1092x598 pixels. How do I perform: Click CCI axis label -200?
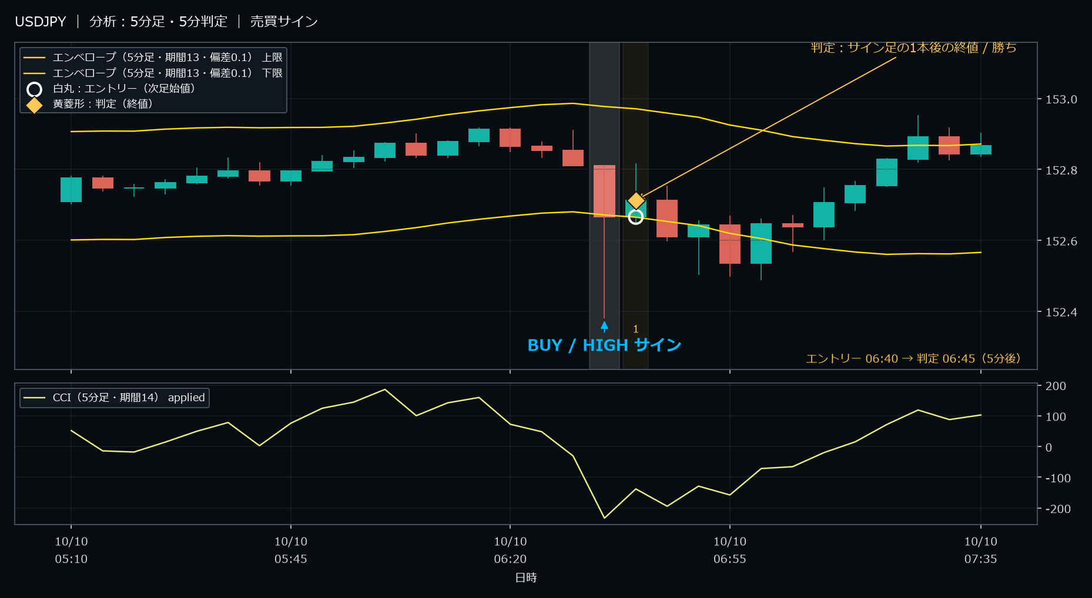click(x=1058, y=509)
